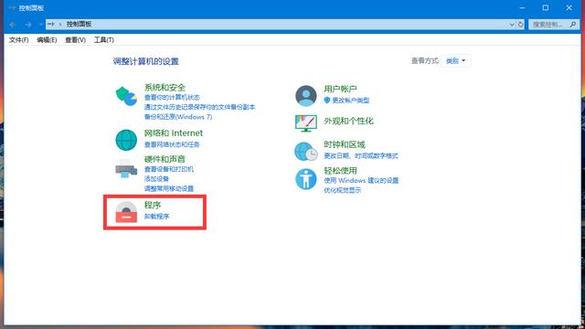Viewport: 585px width, 329px height.
Task: Click the Back arrow in navigation bar
Action: (13, 25)
